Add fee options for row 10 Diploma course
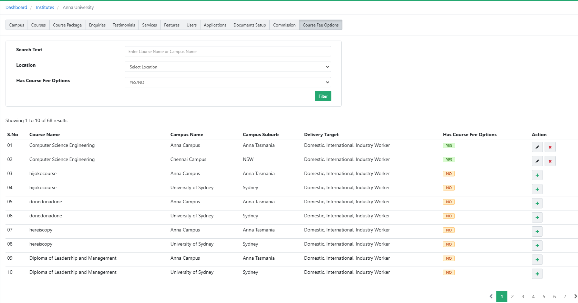The image size is (578, 303). [537, 274]
